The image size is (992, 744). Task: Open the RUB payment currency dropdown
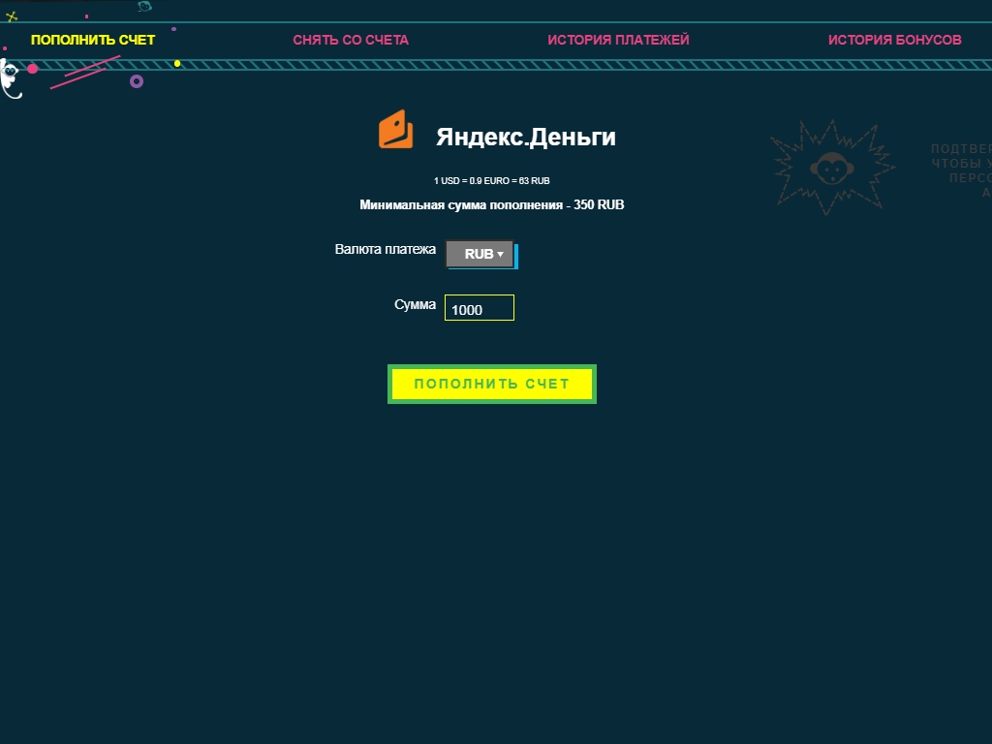(x=480, y=254)
